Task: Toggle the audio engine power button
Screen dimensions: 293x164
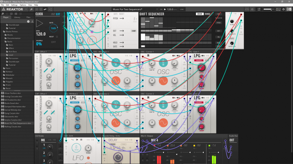Action: 283,9
